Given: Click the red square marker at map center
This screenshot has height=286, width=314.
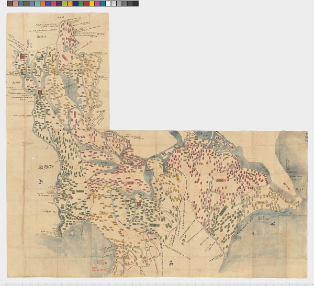Looking at the screenshot, I should pos(139,204).
